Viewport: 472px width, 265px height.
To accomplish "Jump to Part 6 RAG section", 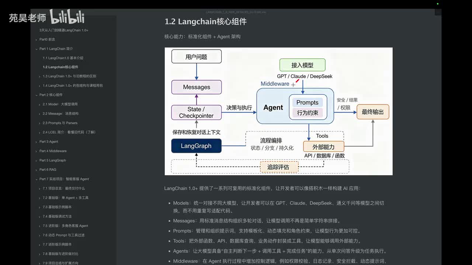I will tap(48, 170).
